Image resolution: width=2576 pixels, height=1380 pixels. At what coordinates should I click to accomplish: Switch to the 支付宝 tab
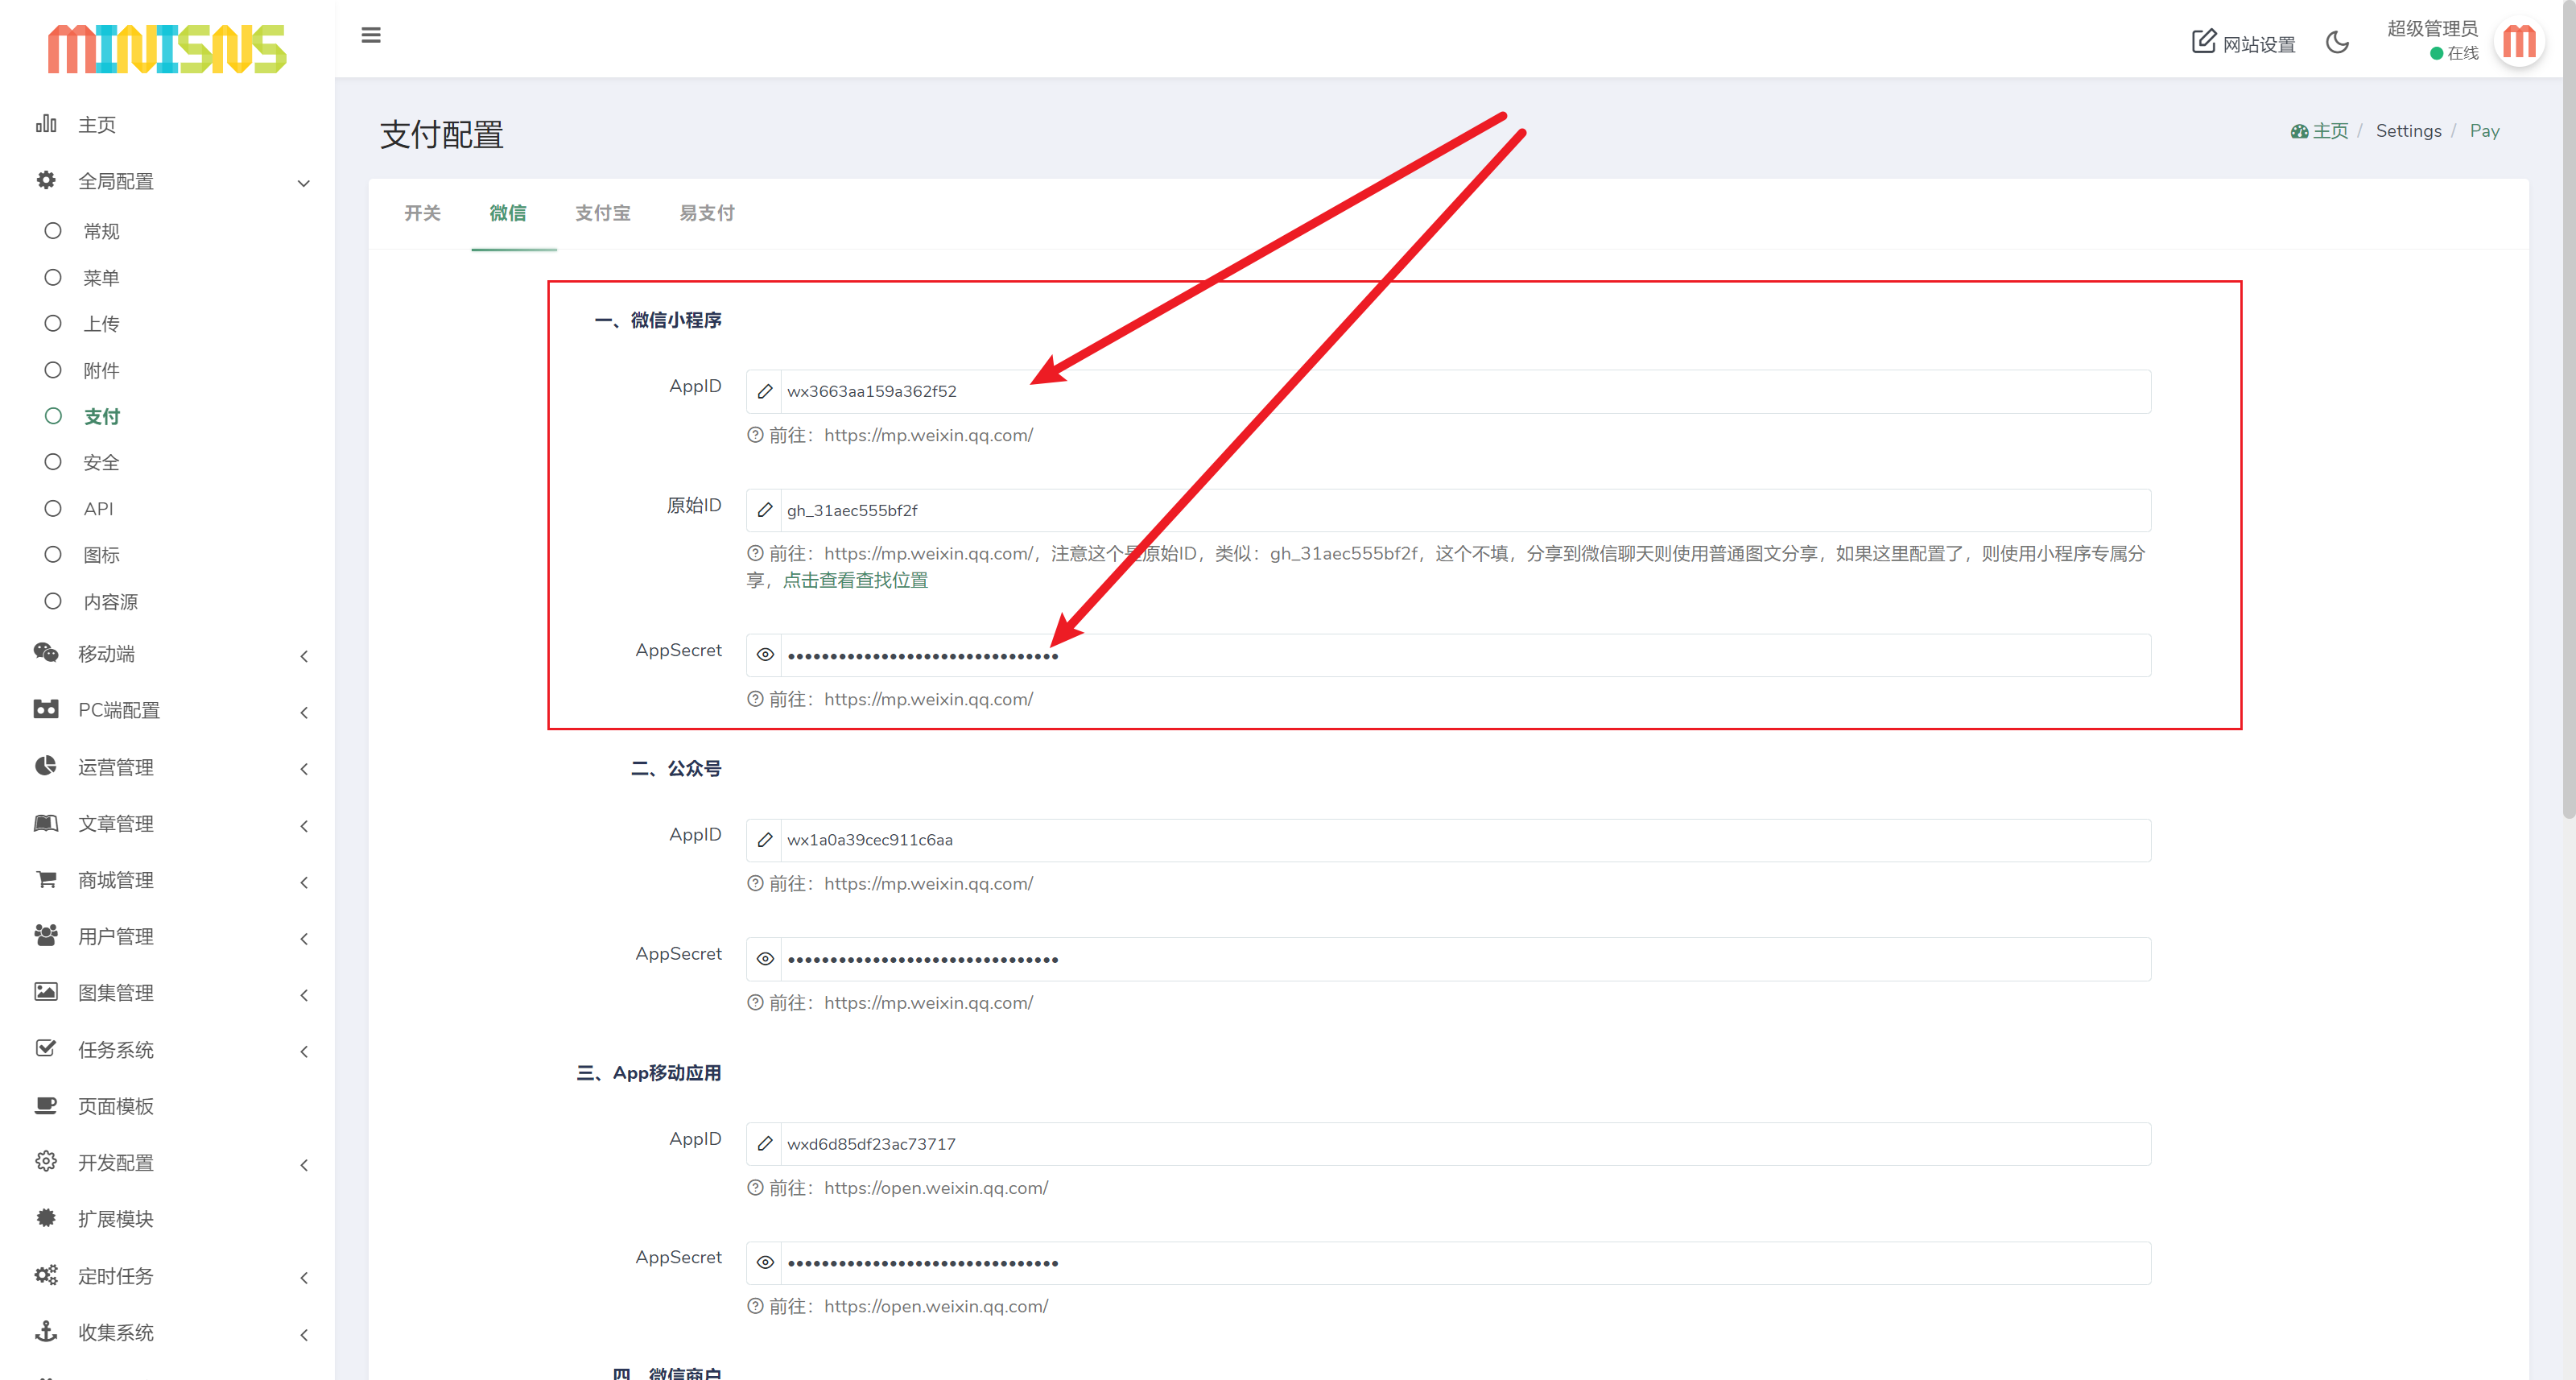tap(602, 213)
